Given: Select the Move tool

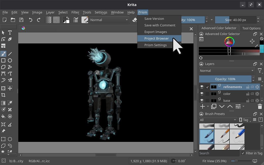Looking at the screenshot, I should click(10, 88).
